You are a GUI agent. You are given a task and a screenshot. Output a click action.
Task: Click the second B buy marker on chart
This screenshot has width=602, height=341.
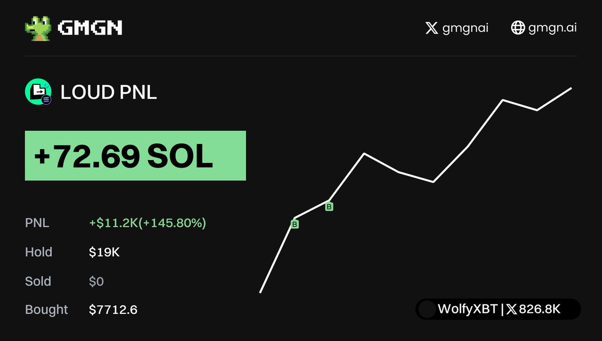(x=329, y=207)
